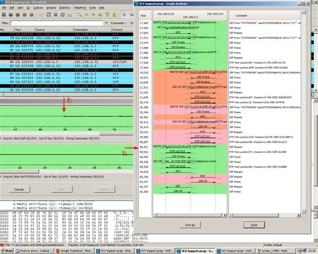
Task: Go to specific packet icon
Action: point(100,15)
